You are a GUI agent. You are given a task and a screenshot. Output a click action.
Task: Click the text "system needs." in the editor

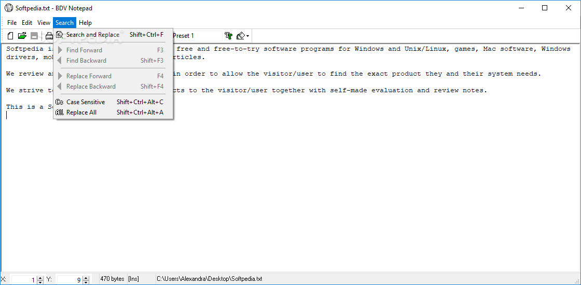click(514, 74)
